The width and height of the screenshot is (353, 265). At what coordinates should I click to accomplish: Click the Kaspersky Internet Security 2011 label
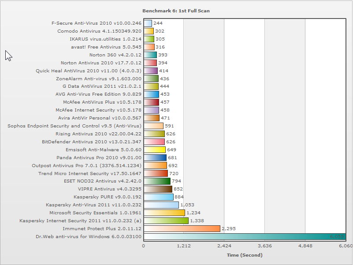pyautogui.click(x=80, y=220)
